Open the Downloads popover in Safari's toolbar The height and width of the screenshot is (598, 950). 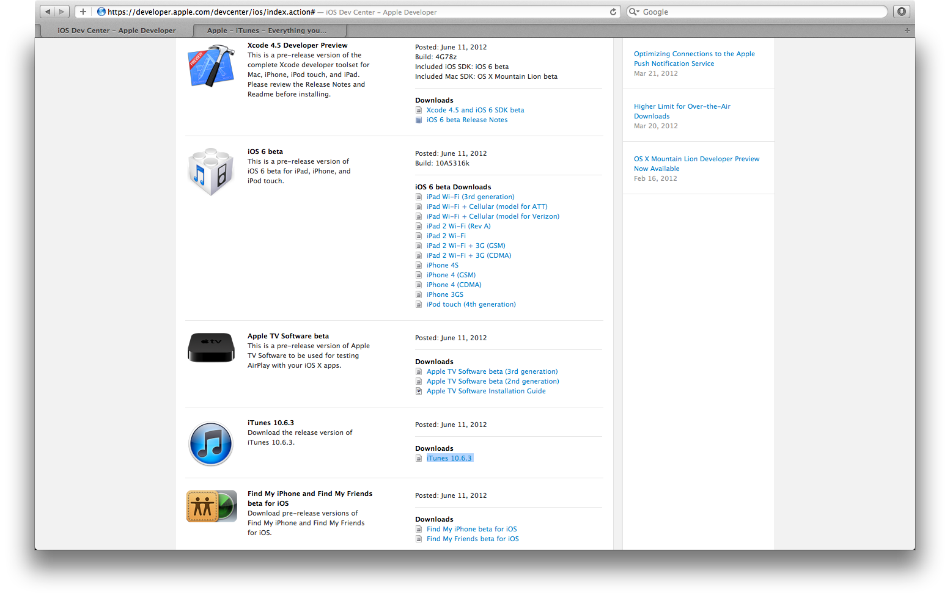click(901, 11)
